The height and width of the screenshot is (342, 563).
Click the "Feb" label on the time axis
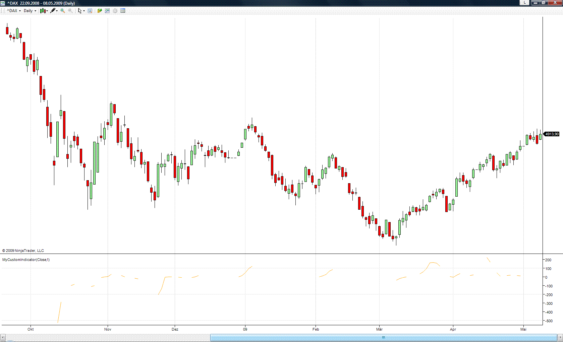point(316,329)
